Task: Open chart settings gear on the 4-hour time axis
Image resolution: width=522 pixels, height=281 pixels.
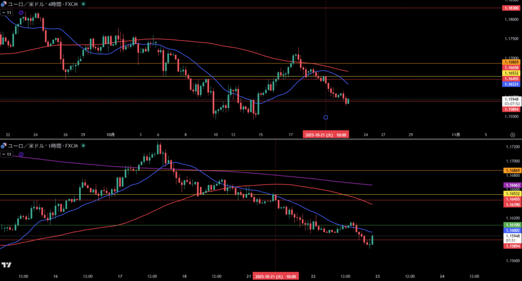Action: (x=512, y=135)
